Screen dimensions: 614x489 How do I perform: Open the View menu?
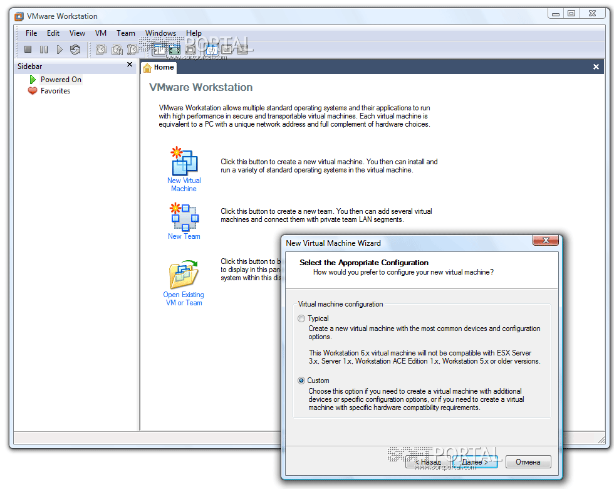pos(77,33)
